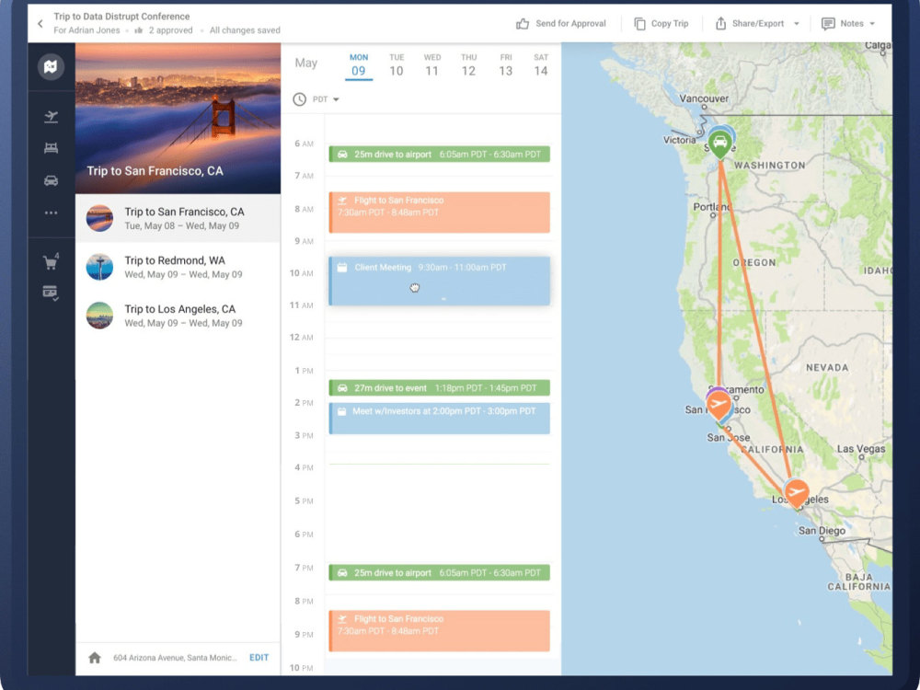
Task: Click the Golden Gate Bridge banner image
Action: (178, 118)
